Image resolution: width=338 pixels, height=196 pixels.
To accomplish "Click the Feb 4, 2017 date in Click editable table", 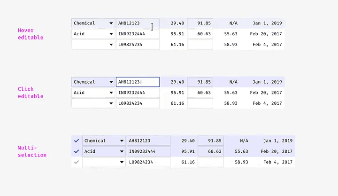I will tap(267, 103).
